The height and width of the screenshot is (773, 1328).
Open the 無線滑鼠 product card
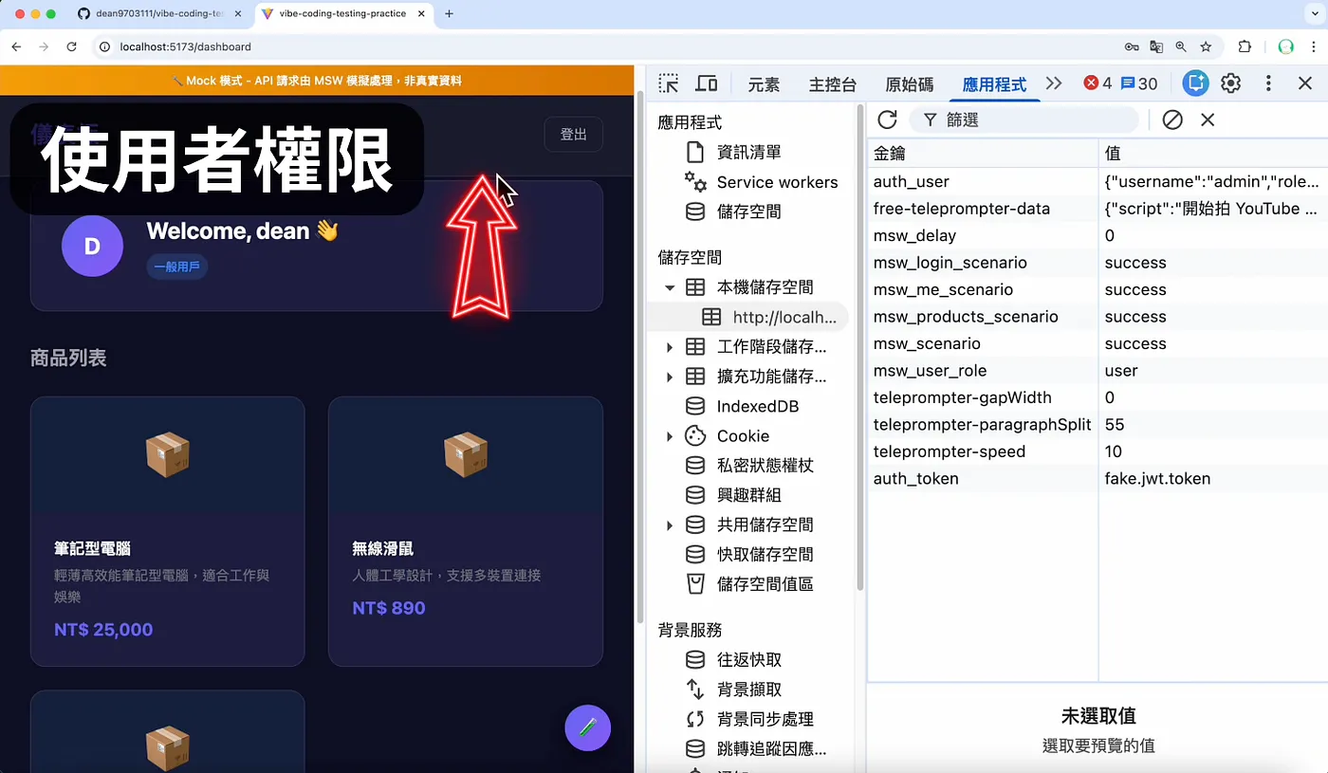tap(466, 531)
